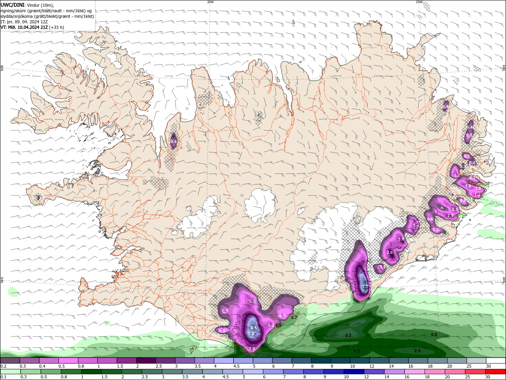
Task: Select the '6.6' precipitation value on the map
Action: pyautogui.click(x=254, y=328)
